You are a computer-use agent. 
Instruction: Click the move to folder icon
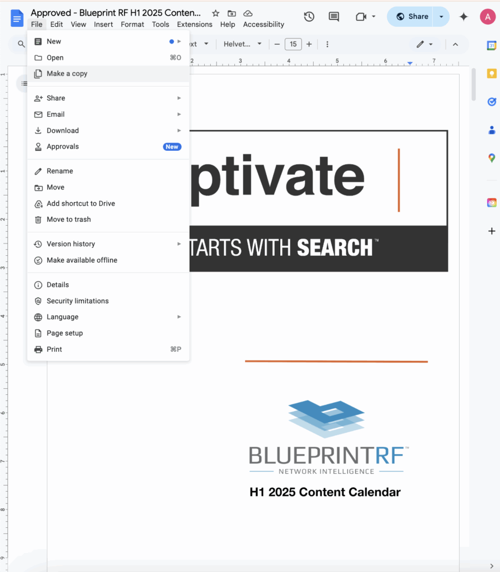click(232, 13)
